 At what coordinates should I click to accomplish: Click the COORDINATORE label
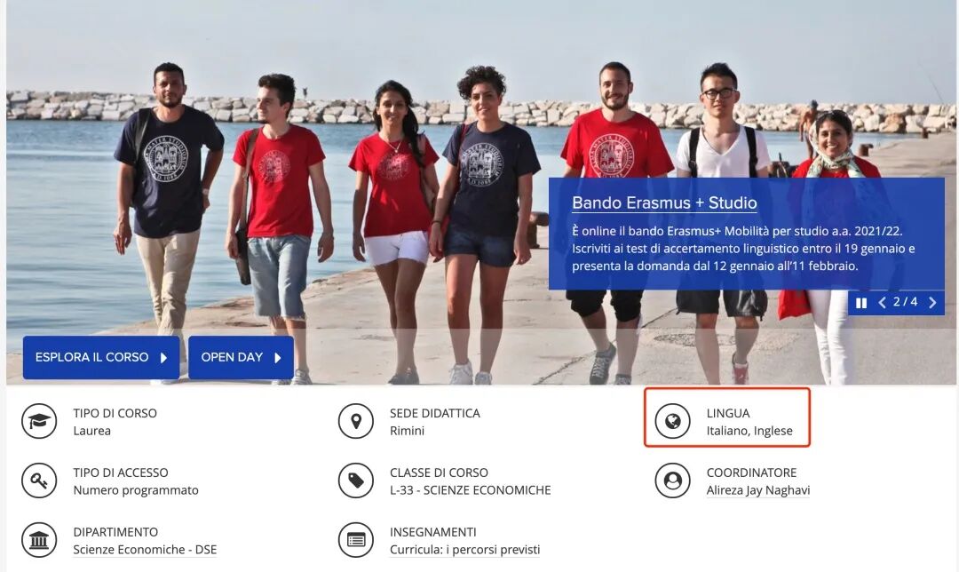click(752, 473)
